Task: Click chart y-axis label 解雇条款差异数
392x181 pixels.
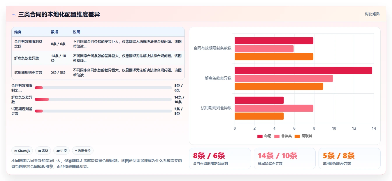Action: tap(218, 78)
